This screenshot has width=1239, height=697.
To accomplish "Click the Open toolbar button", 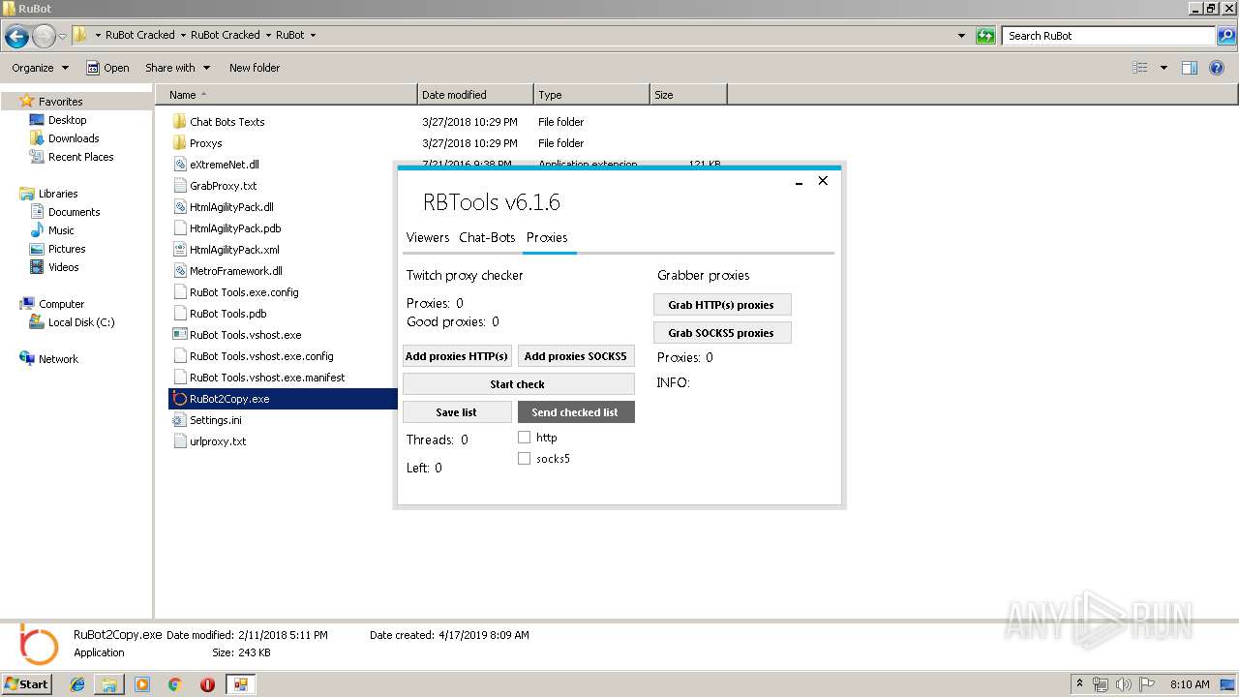I will 107,68.
